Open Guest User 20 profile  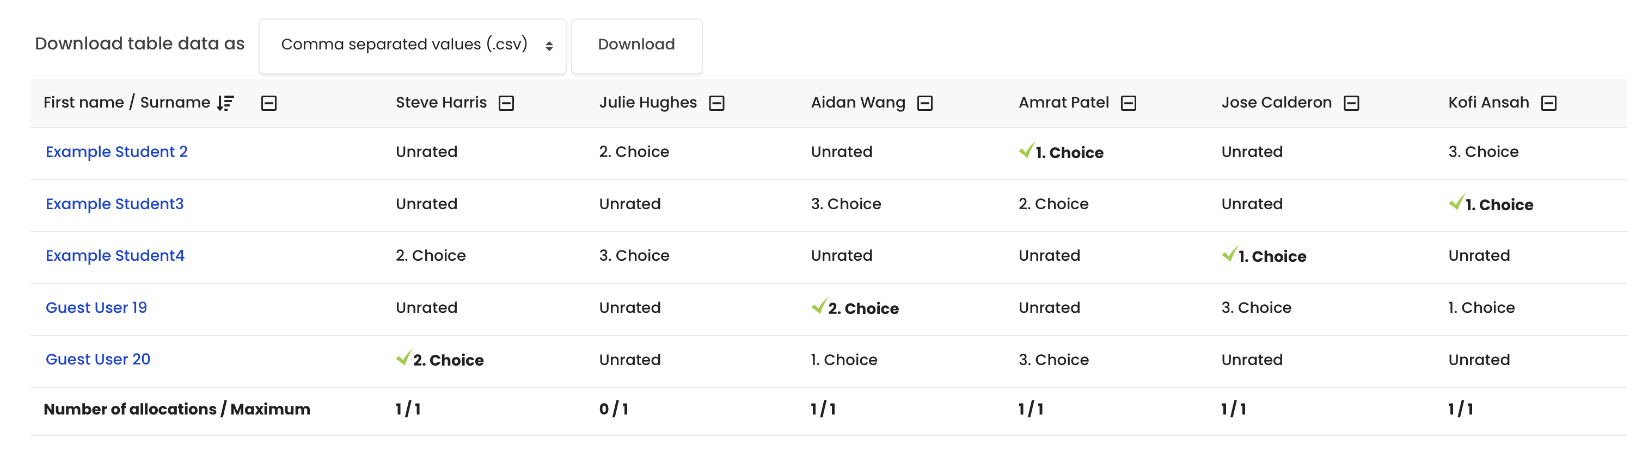tap(97, 359)
